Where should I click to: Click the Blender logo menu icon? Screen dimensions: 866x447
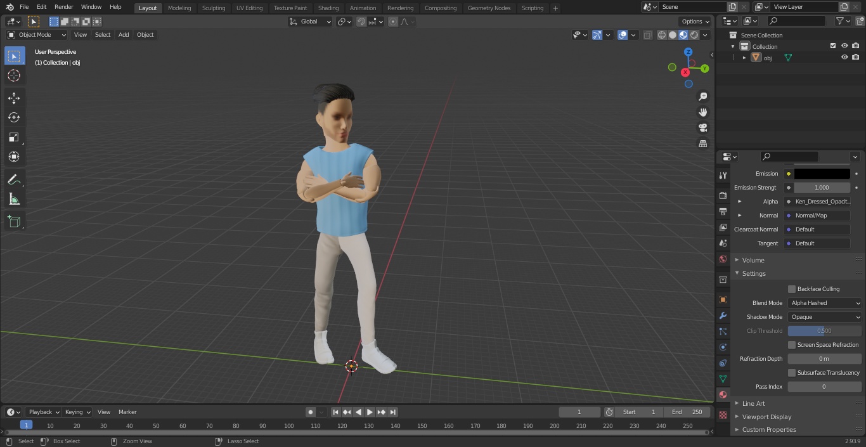click(10, 7)
